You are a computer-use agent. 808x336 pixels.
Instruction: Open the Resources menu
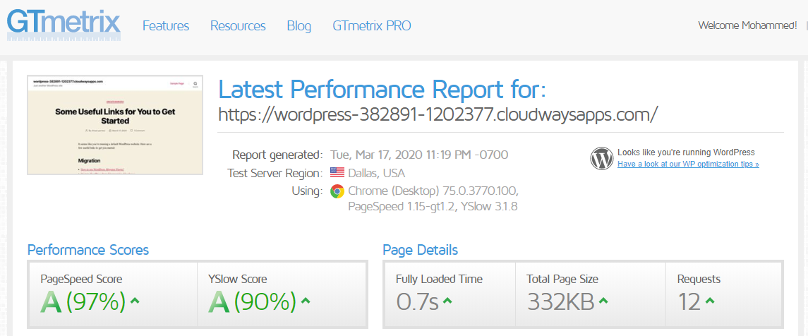coord(238,26)
